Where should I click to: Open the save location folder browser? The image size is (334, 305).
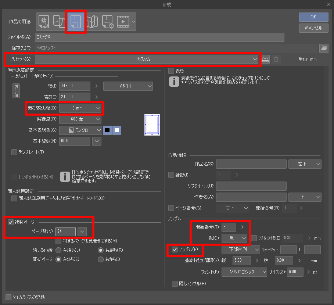324,48
